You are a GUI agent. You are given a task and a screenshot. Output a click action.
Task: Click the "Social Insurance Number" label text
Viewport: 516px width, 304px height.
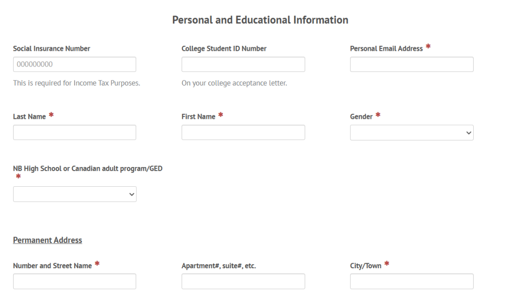pyautogui.click(x=51, y=49)
